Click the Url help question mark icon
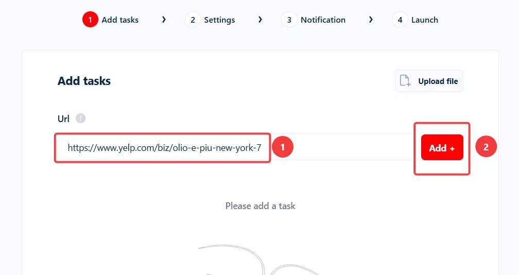This screenshot has height=275, width=519. pos(80,118)
